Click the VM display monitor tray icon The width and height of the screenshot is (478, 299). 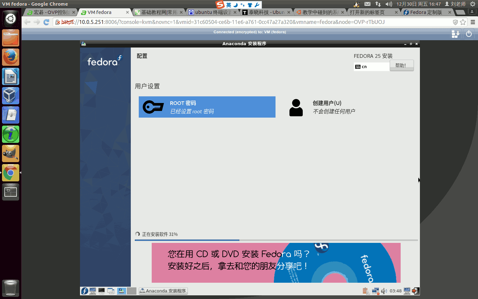[x=407, y=291]
